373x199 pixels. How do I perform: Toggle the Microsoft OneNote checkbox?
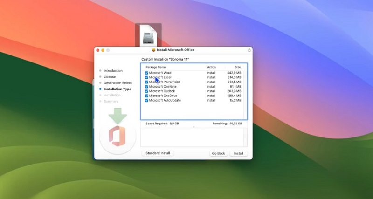click(146, 87)
